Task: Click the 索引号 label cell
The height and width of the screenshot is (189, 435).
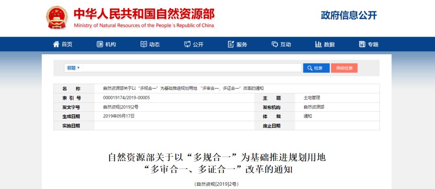Action: (x=74, y=98)
